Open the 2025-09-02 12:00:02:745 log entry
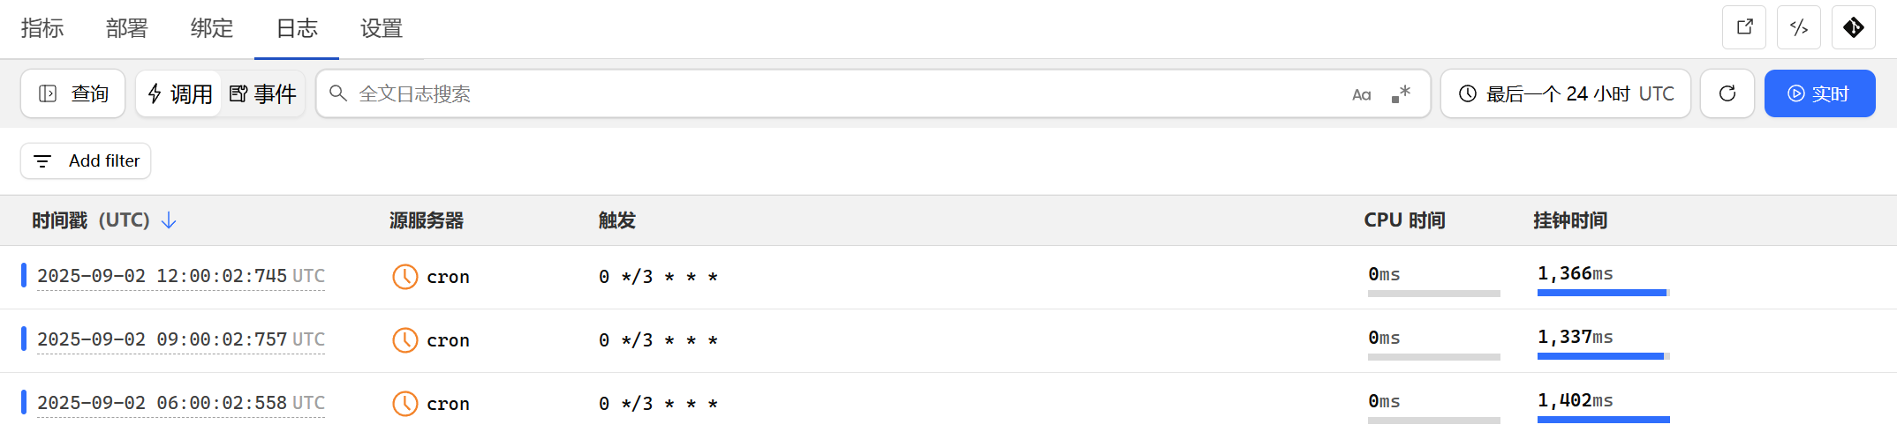Screen dimensions: 1897x432 click(x=181, y=276)
